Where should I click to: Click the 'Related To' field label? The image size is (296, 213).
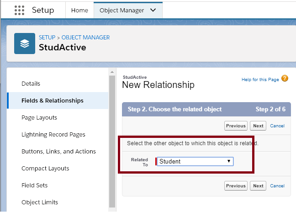click(x=139, y=162)
